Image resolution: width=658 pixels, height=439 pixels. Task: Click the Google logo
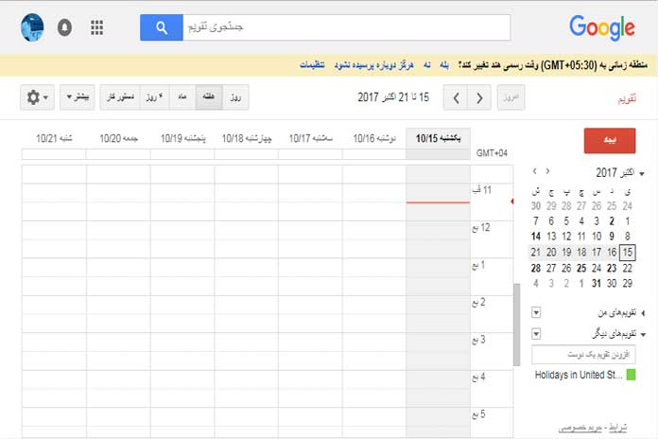click(x=602, y=28)
